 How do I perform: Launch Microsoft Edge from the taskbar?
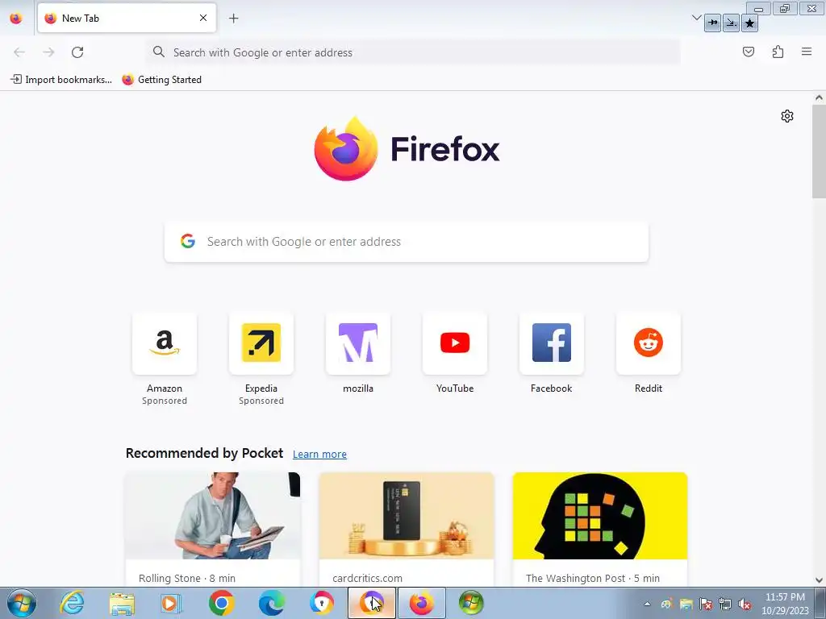pyautogui.click(x=271, y=603)
